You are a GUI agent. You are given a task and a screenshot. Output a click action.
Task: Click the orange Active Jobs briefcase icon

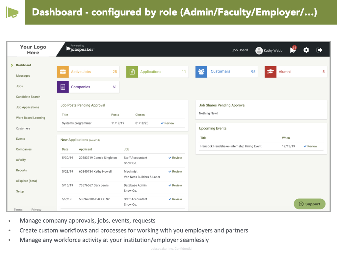(x=63, y=72)
